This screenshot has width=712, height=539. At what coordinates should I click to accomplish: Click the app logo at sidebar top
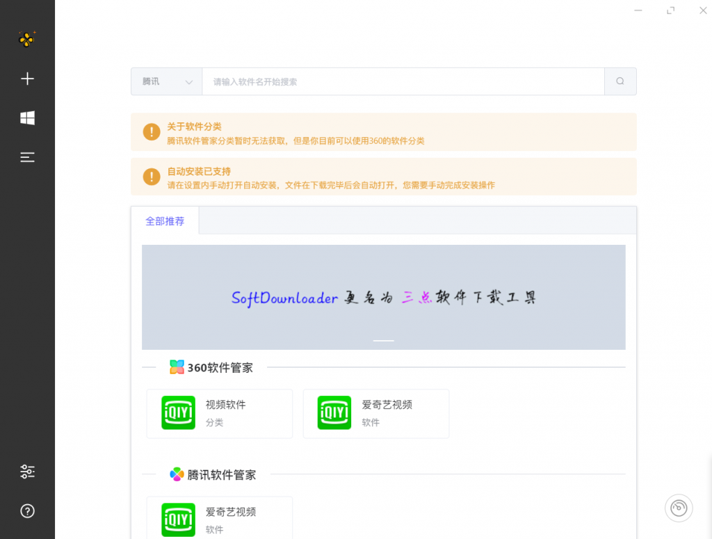click(27, 40)
